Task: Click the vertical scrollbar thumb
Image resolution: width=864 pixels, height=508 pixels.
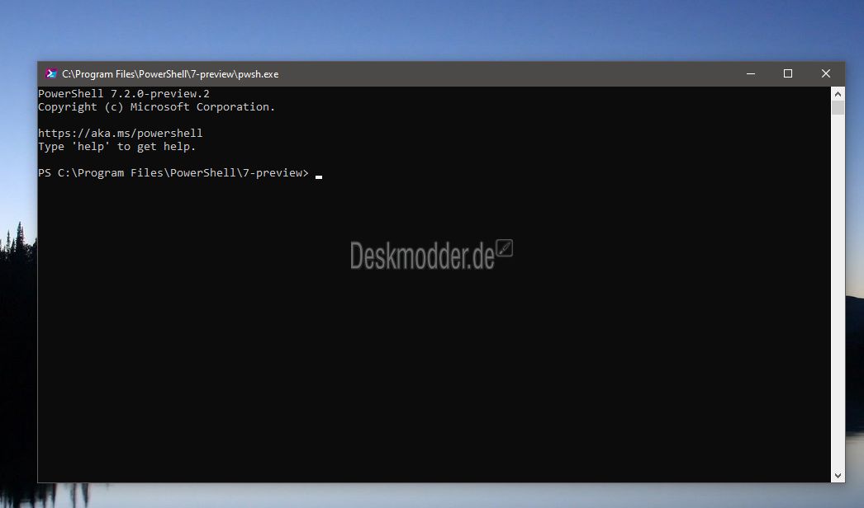Action: pos(838,107)
